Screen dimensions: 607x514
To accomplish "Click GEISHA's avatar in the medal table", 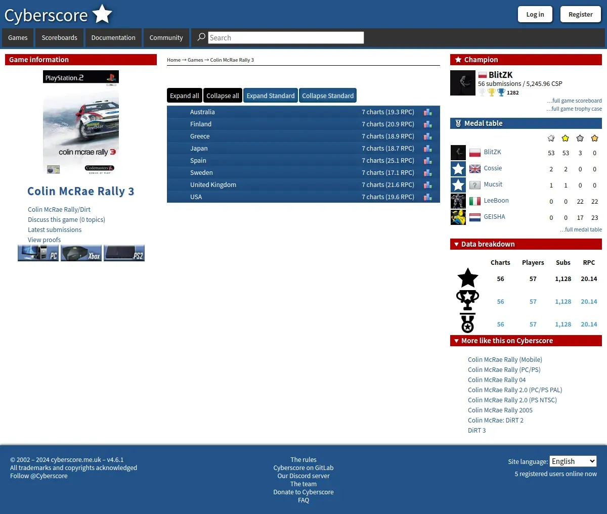I will pyautogui.click(x=458, y=217).
